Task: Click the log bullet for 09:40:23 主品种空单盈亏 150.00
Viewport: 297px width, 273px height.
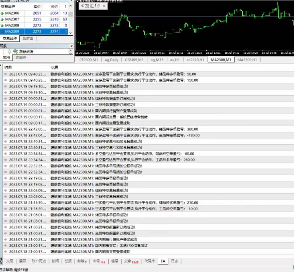Action: pyautogui.click(x=6, y=80)
